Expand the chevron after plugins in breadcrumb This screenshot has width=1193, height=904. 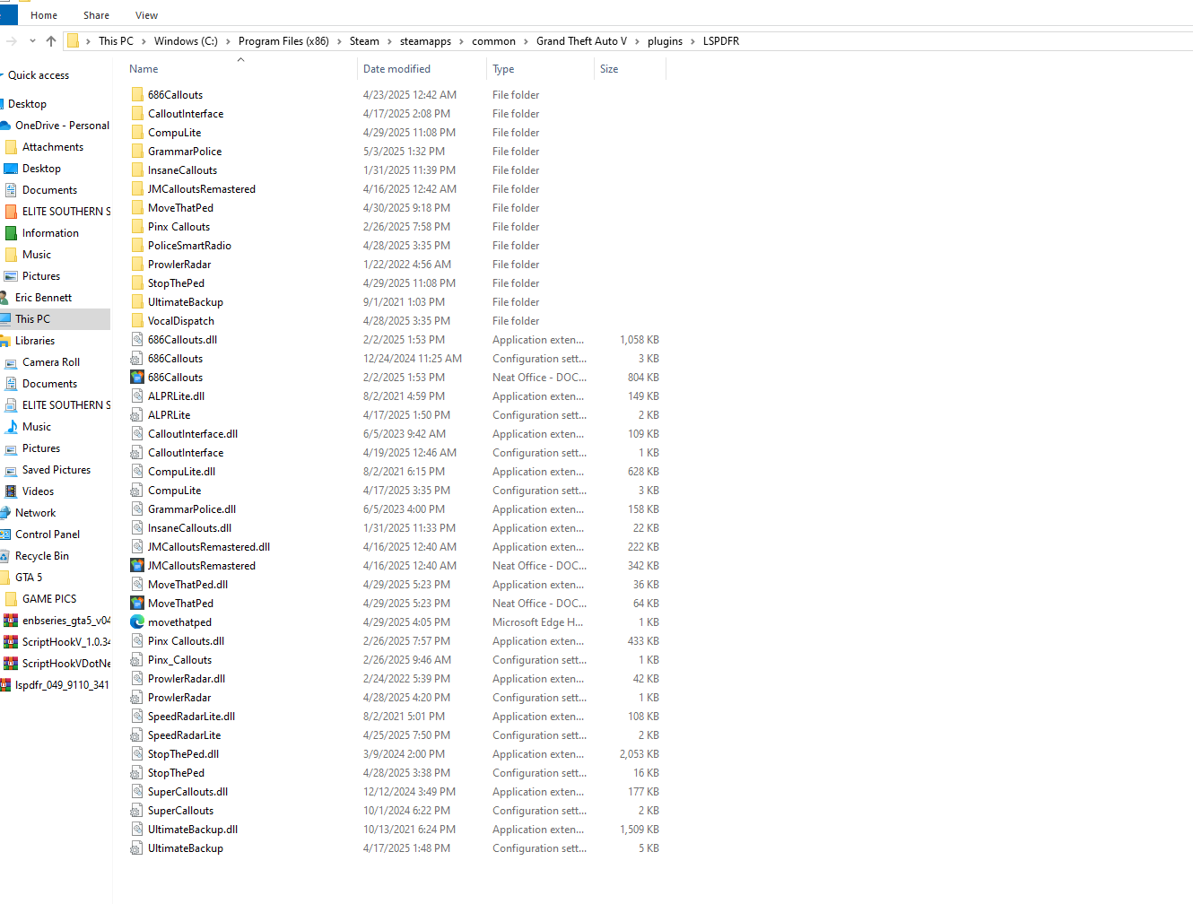pyautogui.click(x=692, y=41)
